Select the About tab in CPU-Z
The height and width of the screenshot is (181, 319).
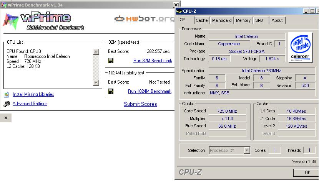click(277, 20)
